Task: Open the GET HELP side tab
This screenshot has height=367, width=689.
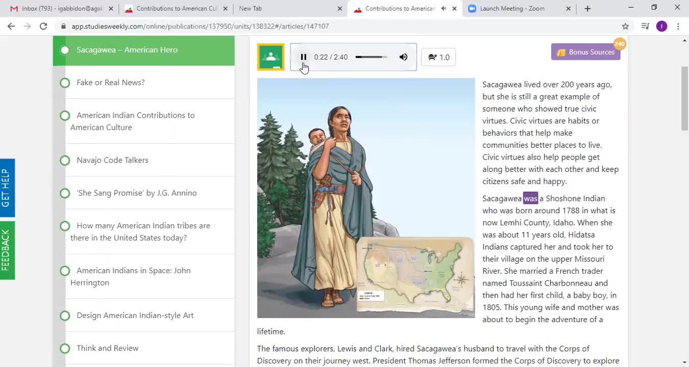Action: pos(7,188)
